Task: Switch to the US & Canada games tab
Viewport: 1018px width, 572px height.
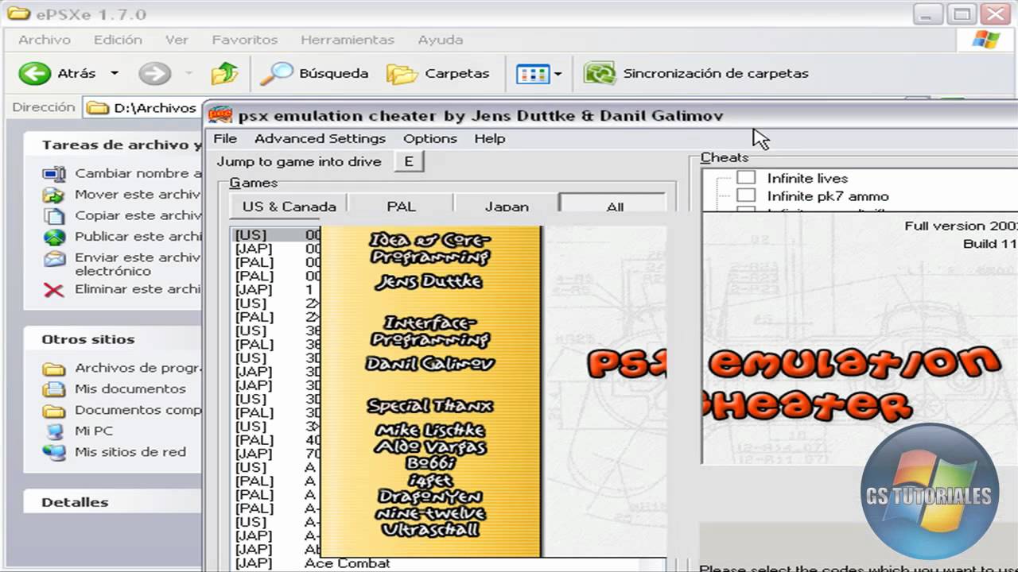Action: pyautogui.click(x=289, y=207)
